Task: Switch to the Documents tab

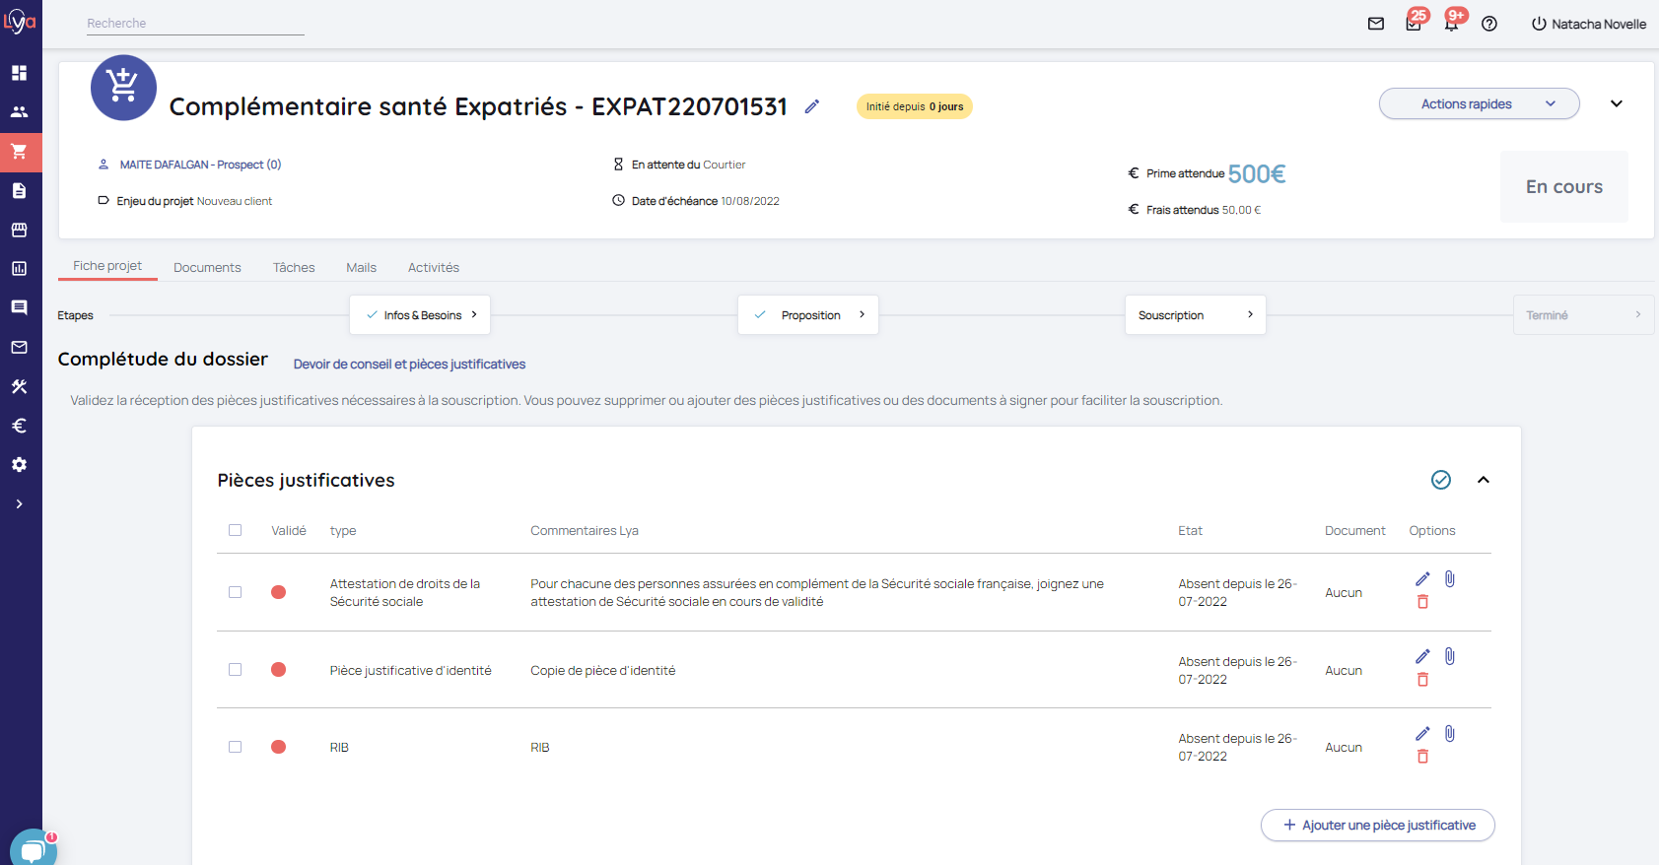Action: point(207,267)
